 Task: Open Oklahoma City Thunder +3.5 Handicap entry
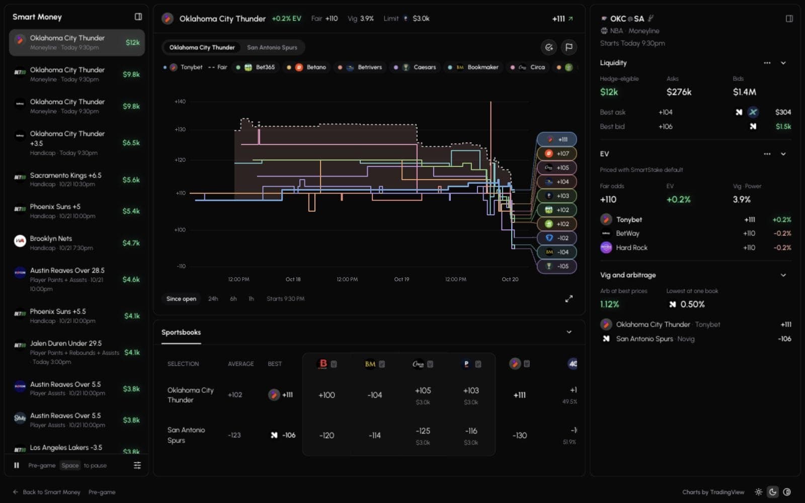pyautogui.click(x=77, y=143)
